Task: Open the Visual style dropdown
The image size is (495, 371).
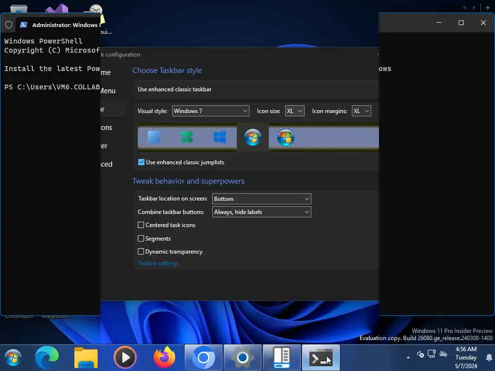Action: coord(211,111)
